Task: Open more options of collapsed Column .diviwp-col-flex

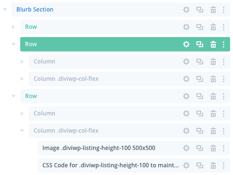Action: point(223,79)
